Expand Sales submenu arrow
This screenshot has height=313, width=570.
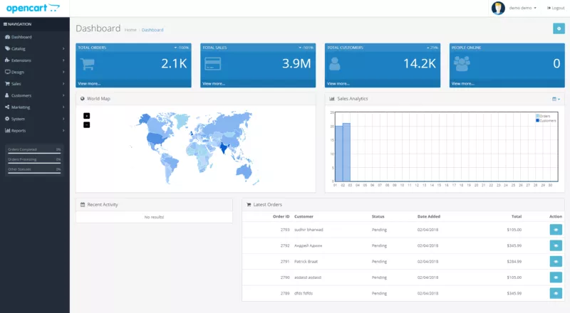[63, 84]
